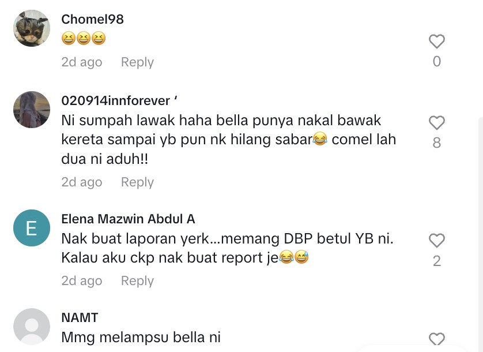Open NAMT's default gray avatar
This screenshot has height=352, width=483.
(32, 327)
